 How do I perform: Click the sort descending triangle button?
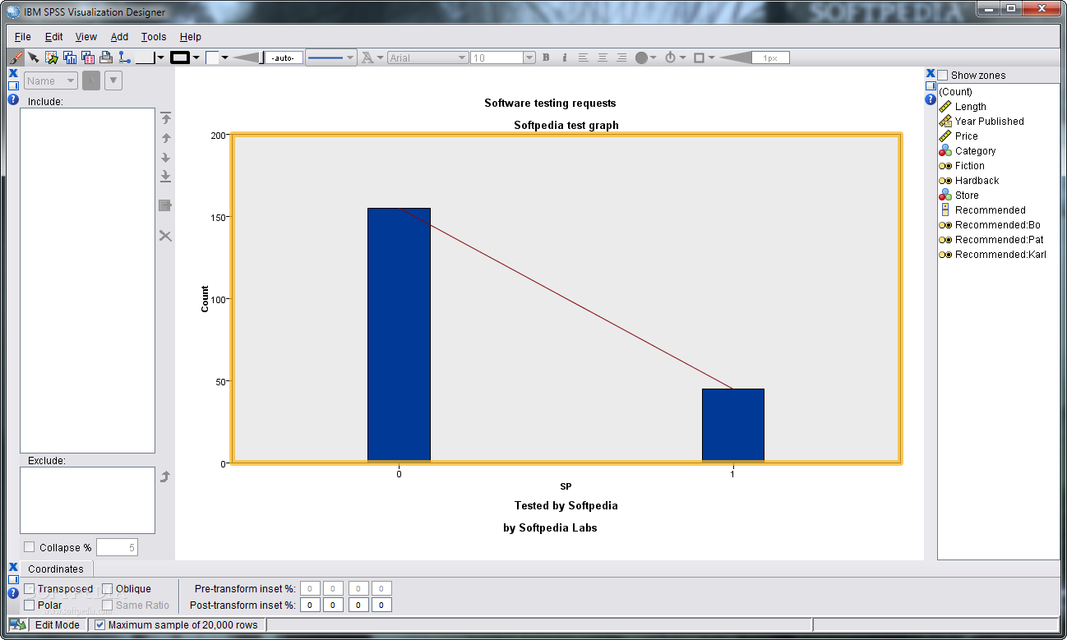[x=113, y=81]
